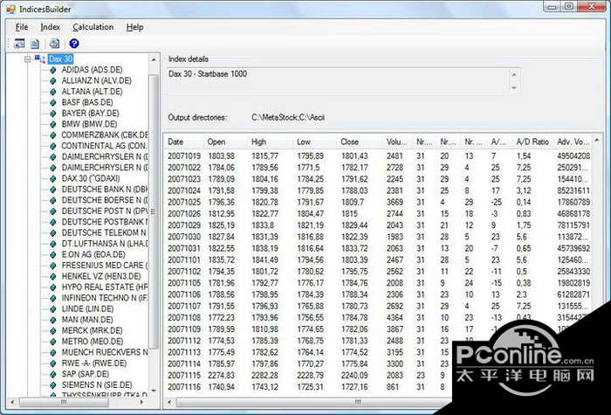Image resolution: width=611 pixels, height=415 pixels.
Task: Click the diamond icon beside E.ON AG
Action: pyautogui.click(x=53, y=255)
